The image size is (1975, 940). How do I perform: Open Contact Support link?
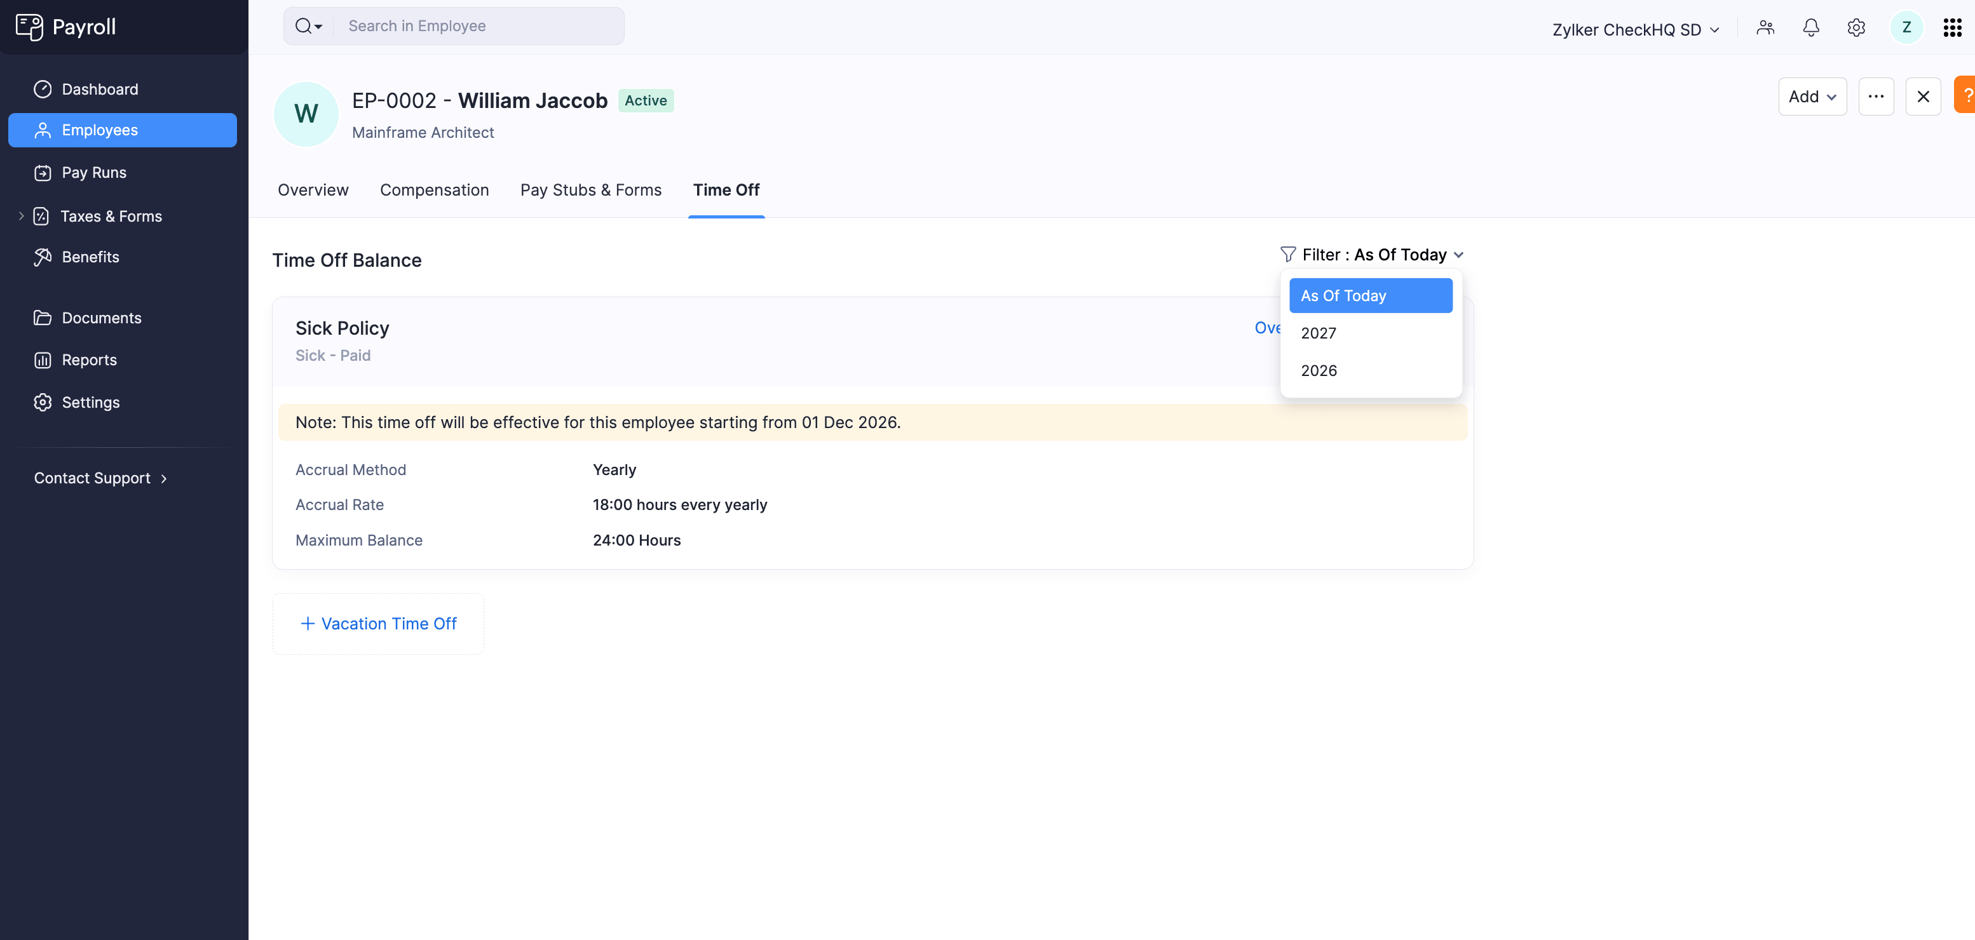(100, 478)
